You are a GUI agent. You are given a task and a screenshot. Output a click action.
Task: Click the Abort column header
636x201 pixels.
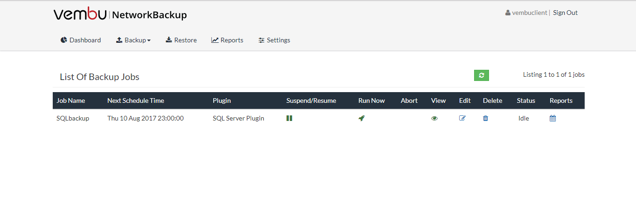[x=409, y=100]
